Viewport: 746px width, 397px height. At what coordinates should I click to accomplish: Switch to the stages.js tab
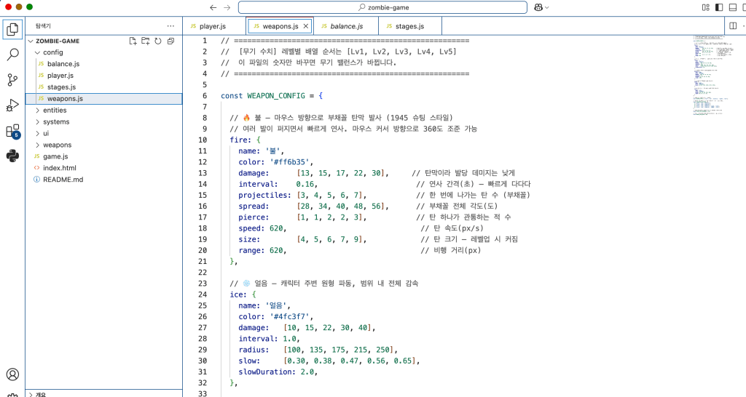410,26
